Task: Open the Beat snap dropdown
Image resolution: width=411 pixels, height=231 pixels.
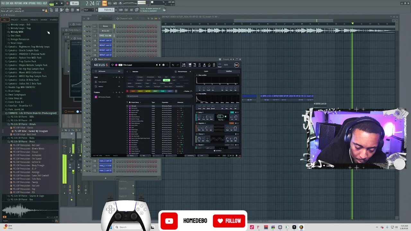Action: [89, 10]
